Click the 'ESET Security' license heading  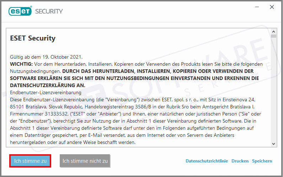point(33,38)
